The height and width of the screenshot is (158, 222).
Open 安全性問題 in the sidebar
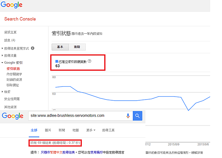pyautogui.click(x=12, y=99)
